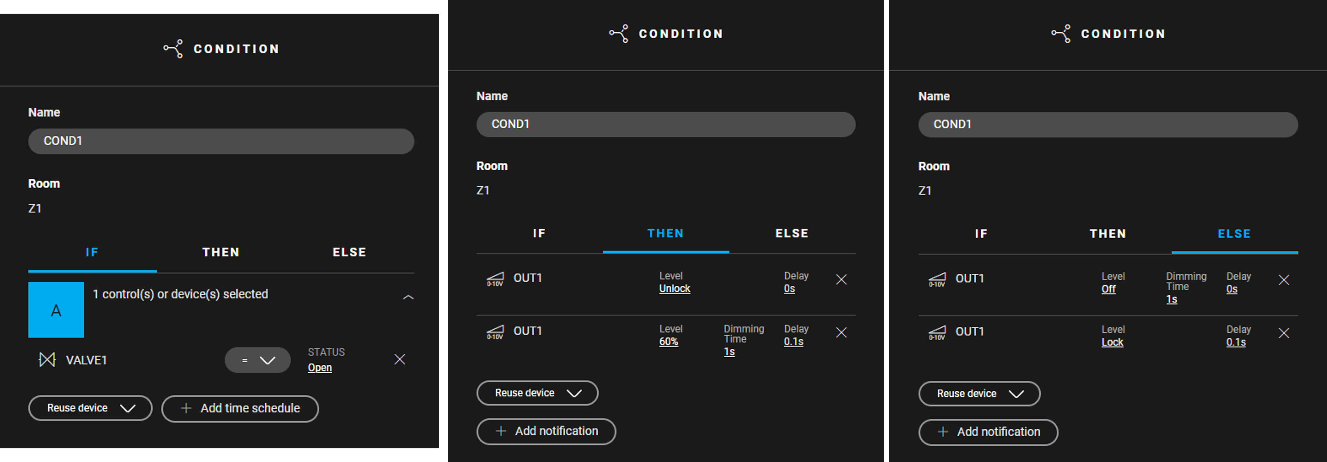Screen dimensions: 1327x462
Task: Click the OUT1 label in the Off row
Action: tap(970, 278)
